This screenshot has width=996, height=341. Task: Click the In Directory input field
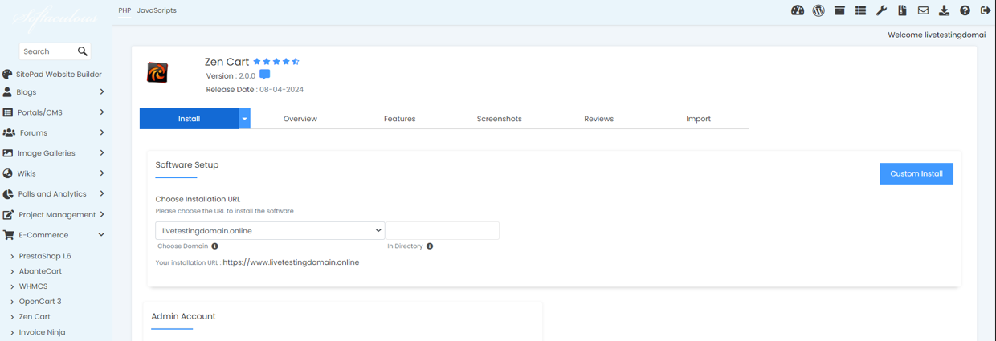point(443,230)
